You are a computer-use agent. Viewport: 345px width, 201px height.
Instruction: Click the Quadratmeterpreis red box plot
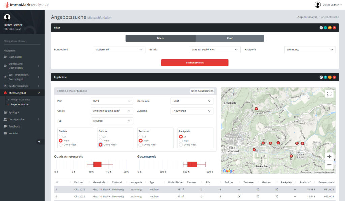pyautogui.click(x=97, y=164)
